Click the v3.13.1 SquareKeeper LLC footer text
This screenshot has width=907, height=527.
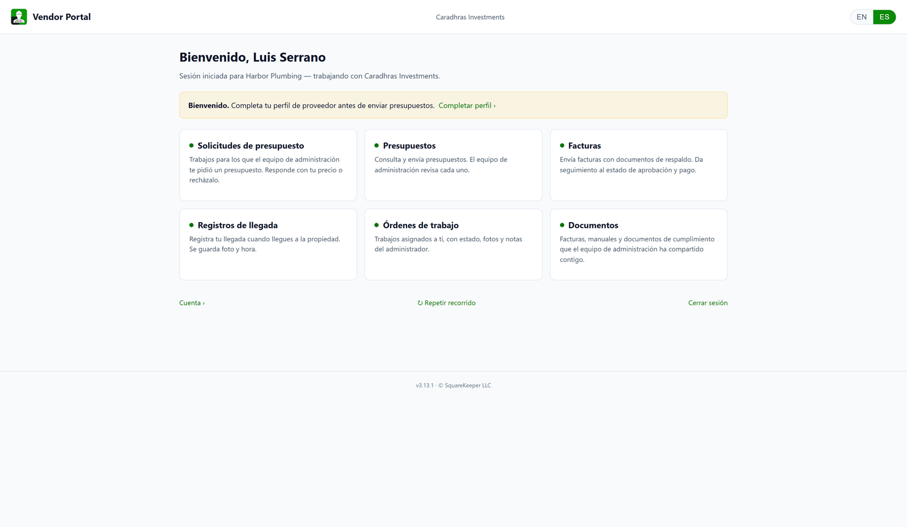click(x=453, y=385)
